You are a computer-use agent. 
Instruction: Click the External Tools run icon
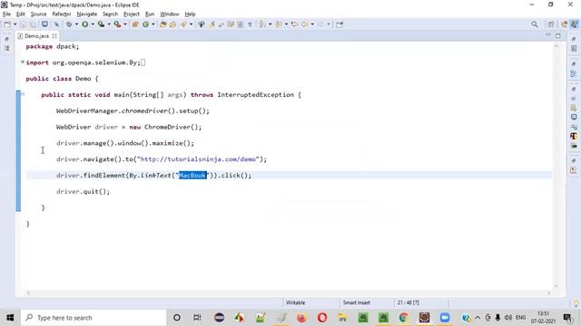[x=117, y=24]
